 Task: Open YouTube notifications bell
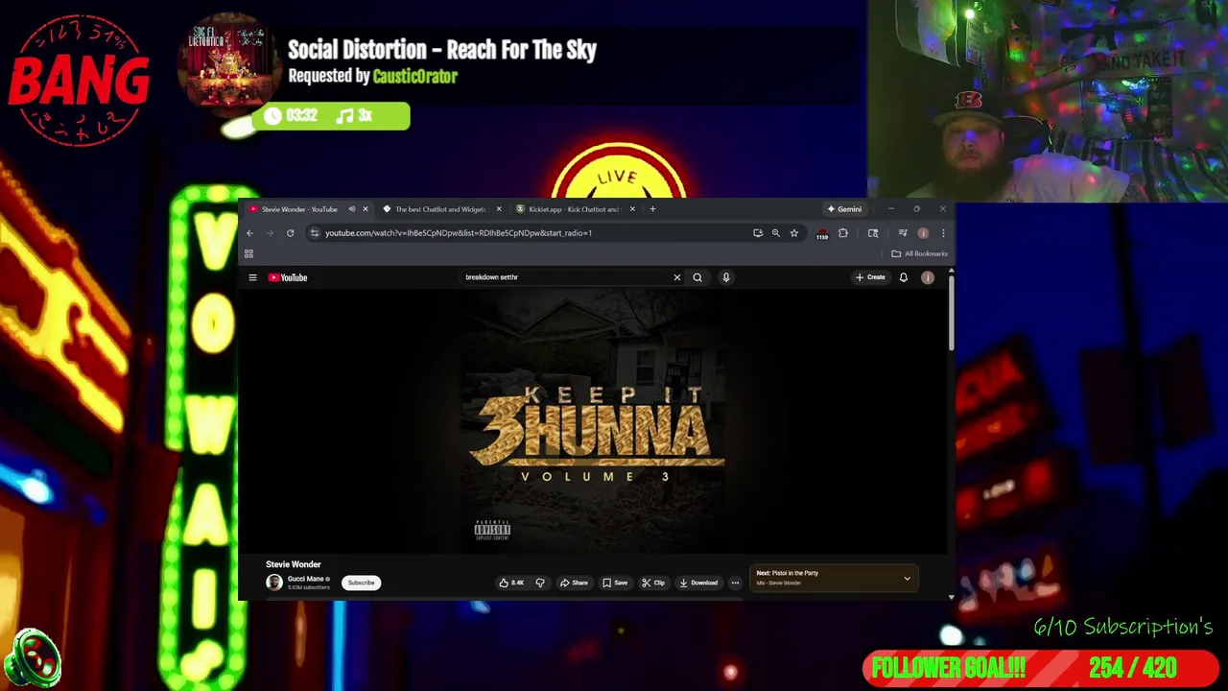point(903,277)
